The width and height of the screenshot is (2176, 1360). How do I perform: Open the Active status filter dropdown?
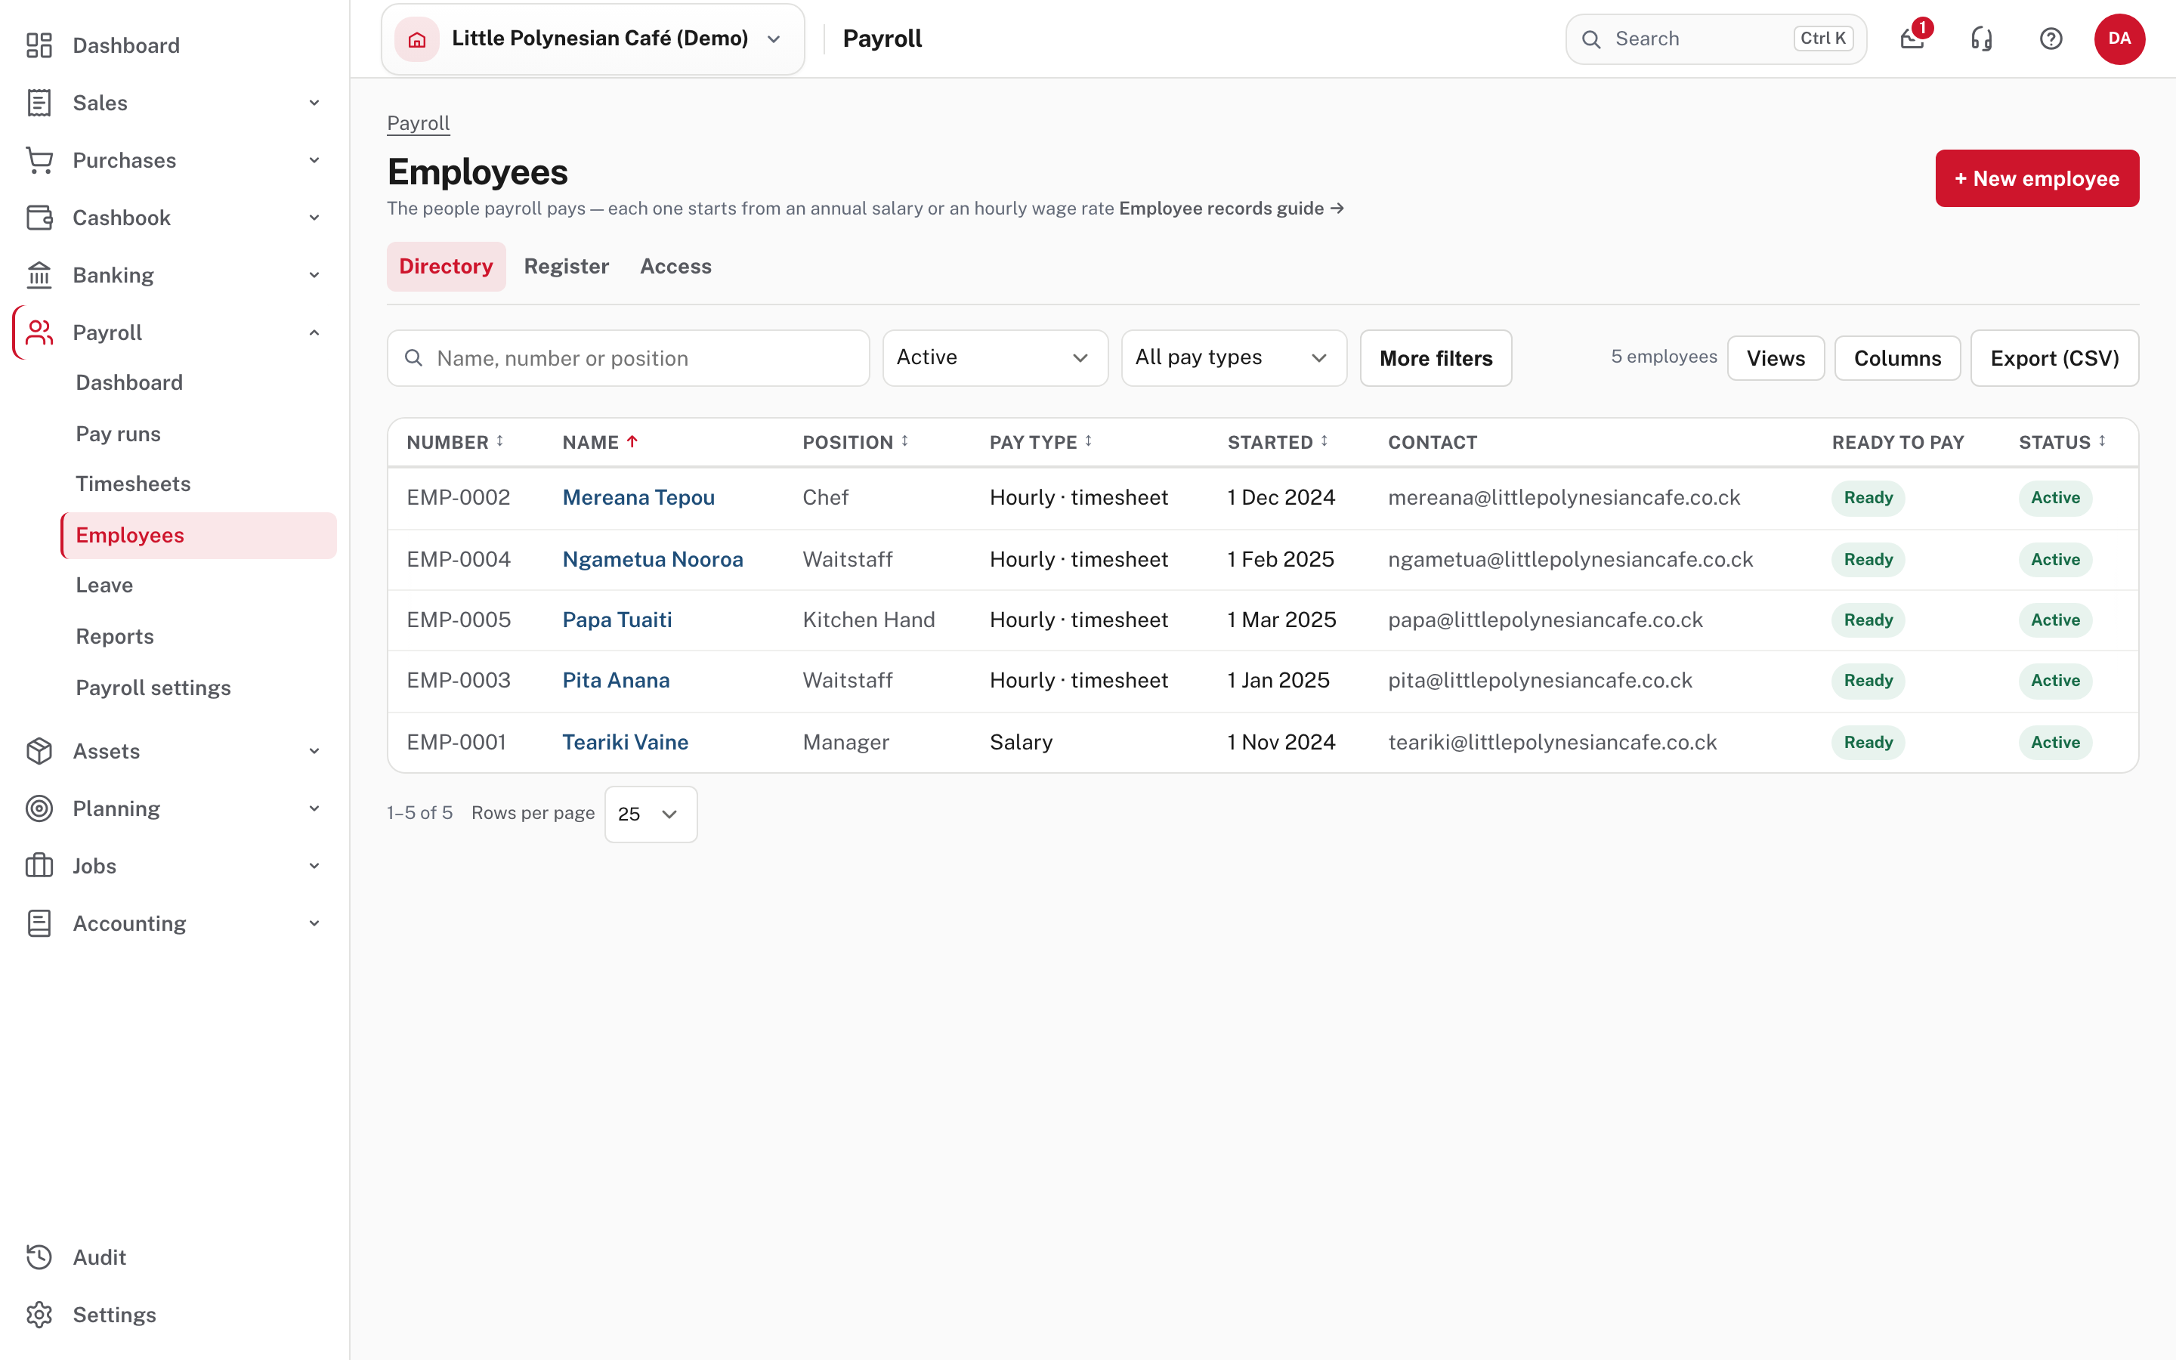click(x=994, y=358)
